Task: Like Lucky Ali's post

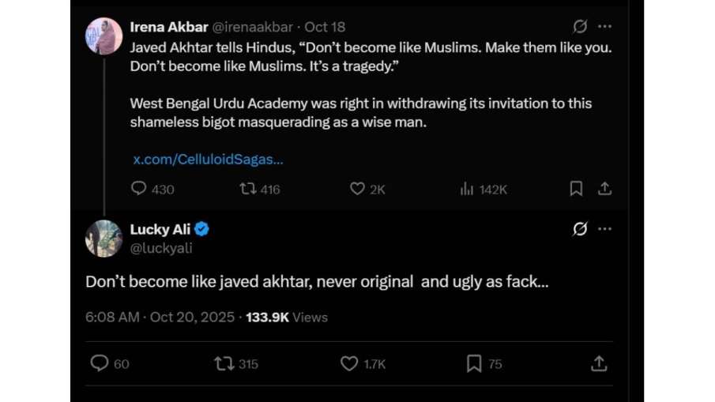Action: 349,363
